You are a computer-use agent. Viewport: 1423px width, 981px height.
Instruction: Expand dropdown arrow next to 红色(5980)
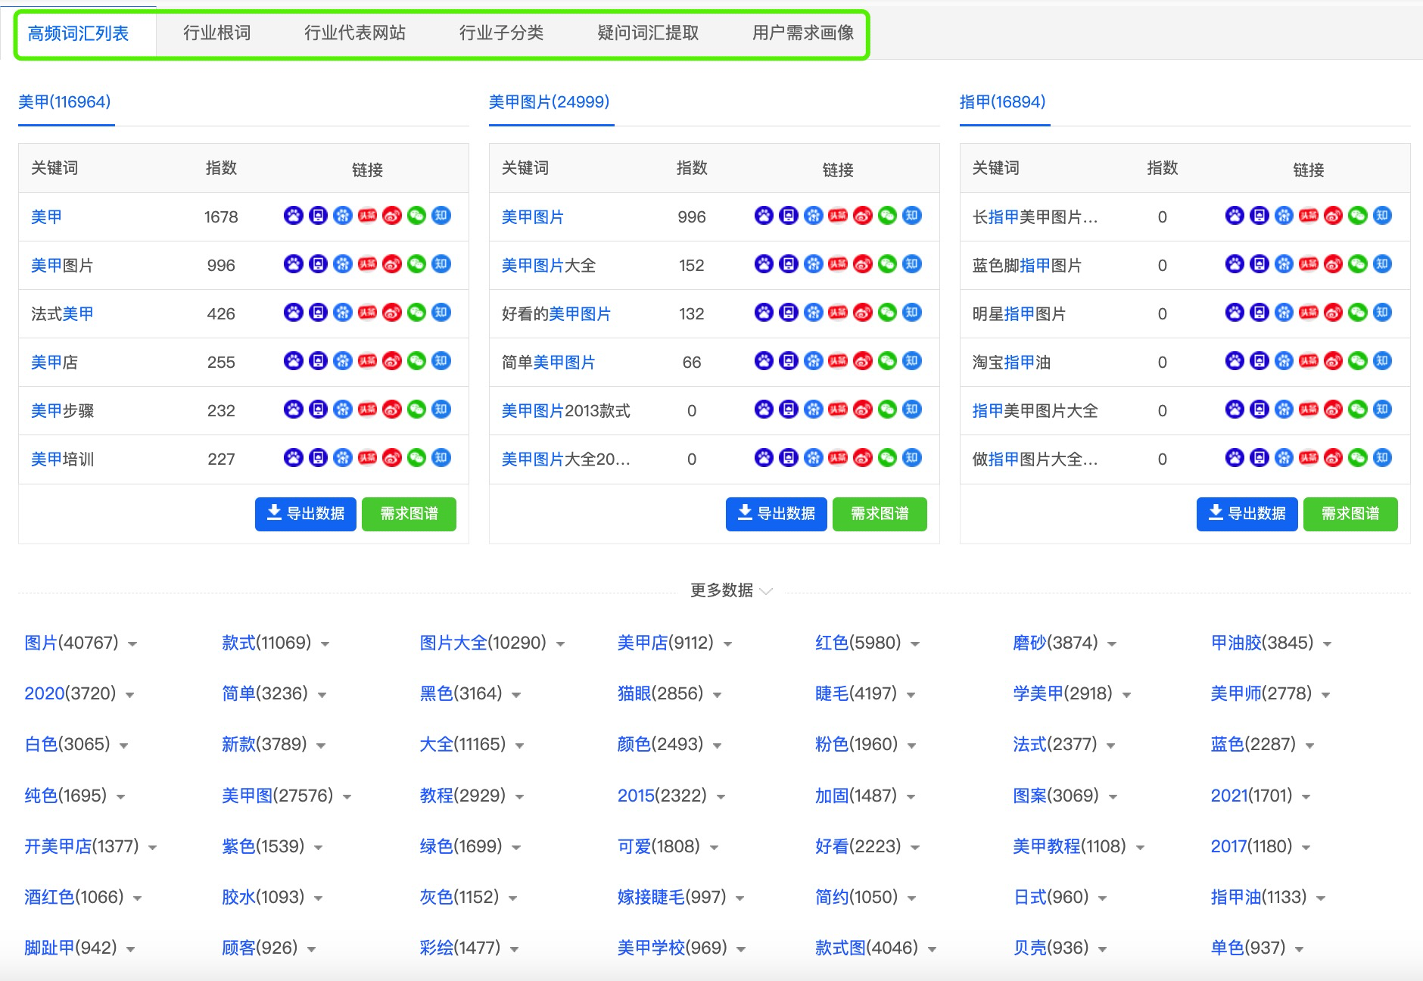[915, 644]
